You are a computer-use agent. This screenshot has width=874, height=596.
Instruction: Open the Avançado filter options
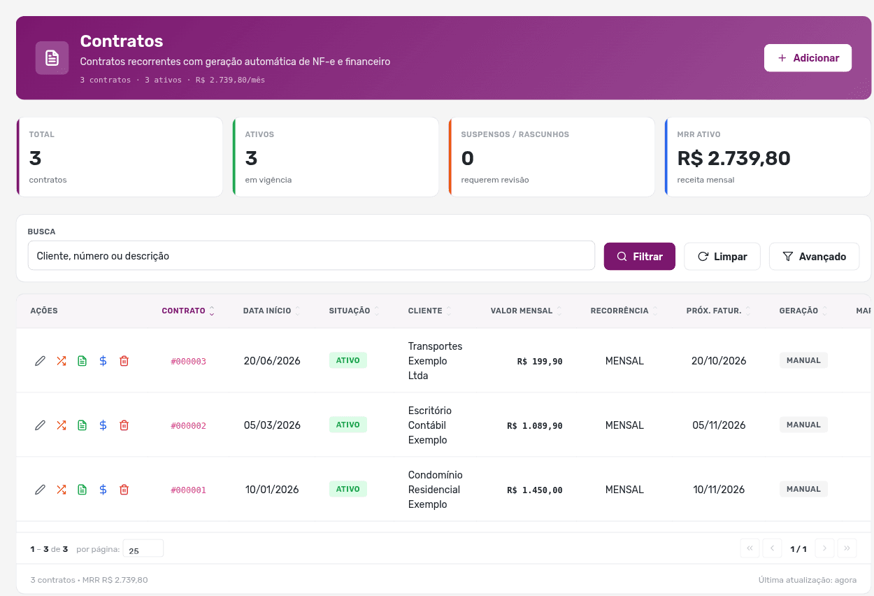(x=815, y=257)
